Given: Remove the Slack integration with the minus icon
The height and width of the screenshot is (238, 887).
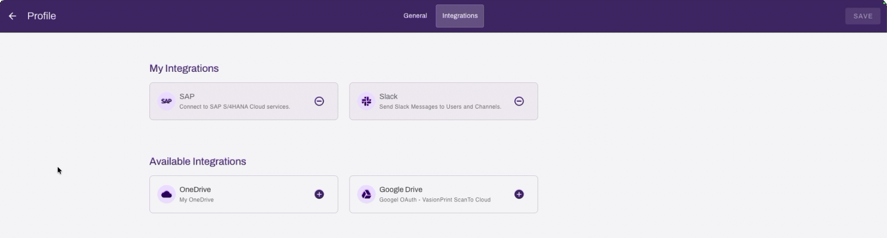Looking at the screenshot, I should (x=519, y=101).
